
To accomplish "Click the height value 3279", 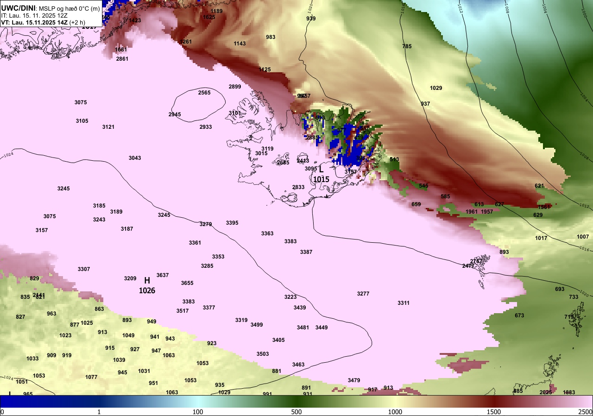I will point(206,224).
